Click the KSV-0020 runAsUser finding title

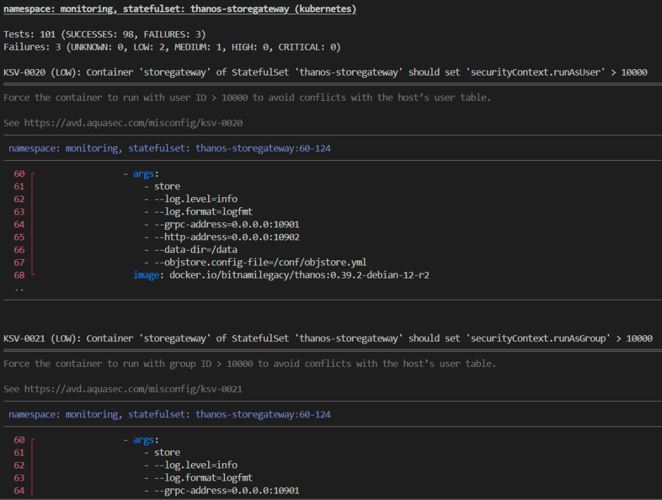[326, 72]
